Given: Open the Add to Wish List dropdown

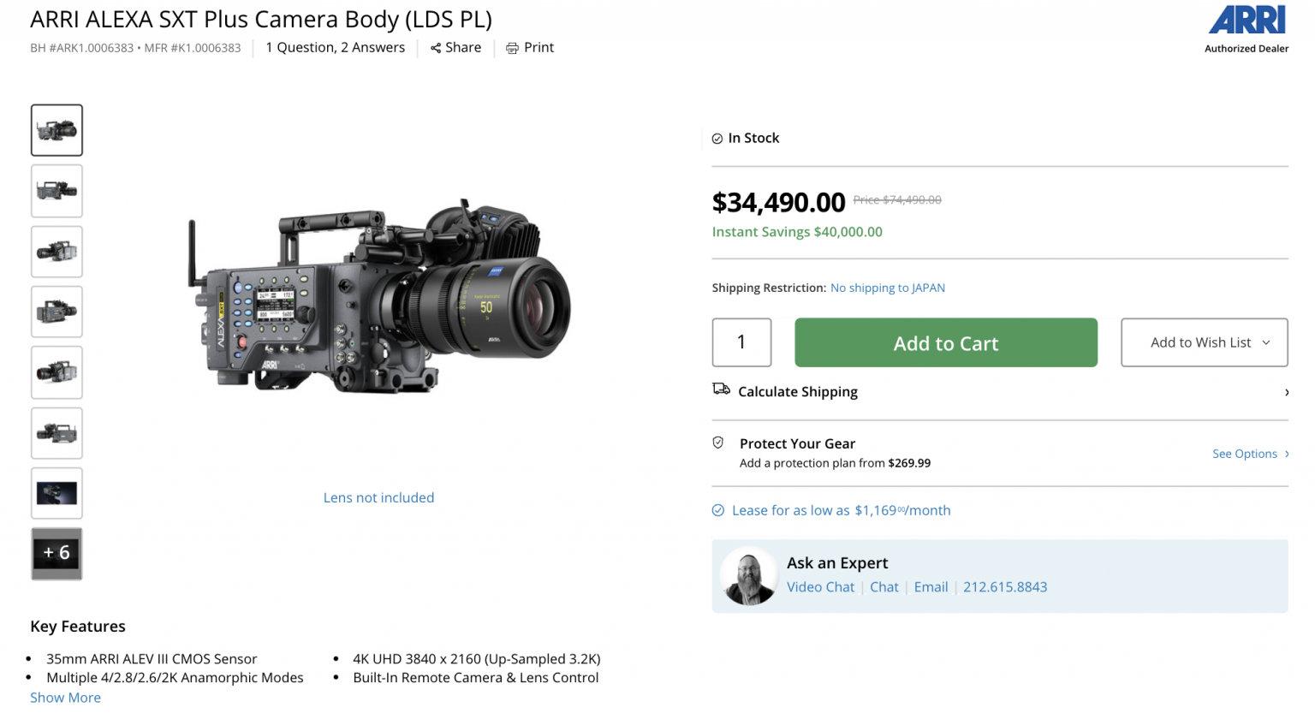Looking at the screenshot, I should pos(1204,342).
